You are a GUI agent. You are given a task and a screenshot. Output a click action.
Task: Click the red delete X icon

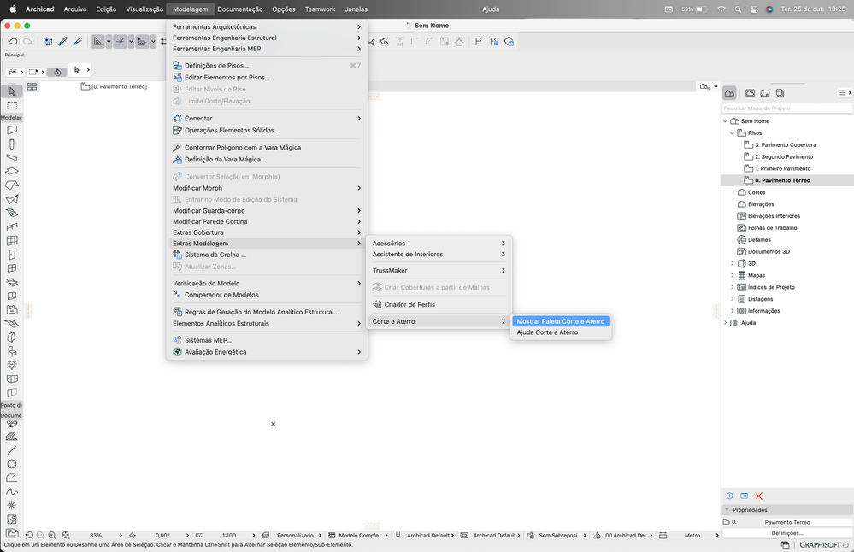759,496
